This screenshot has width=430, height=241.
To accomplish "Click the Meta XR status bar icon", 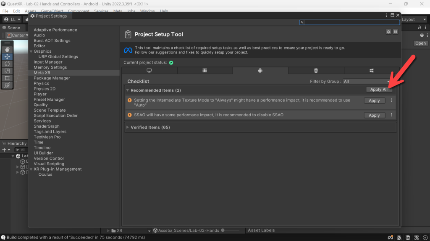I will click(390, 238).
